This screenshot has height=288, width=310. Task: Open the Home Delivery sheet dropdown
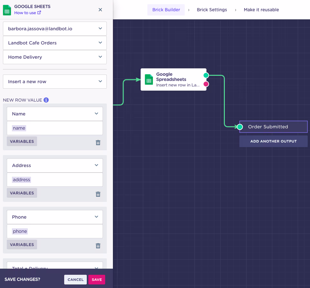[55, 57]
